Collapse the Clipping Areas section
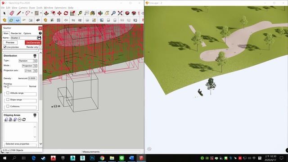The image size is (288, 162). (x=35, y=115)
